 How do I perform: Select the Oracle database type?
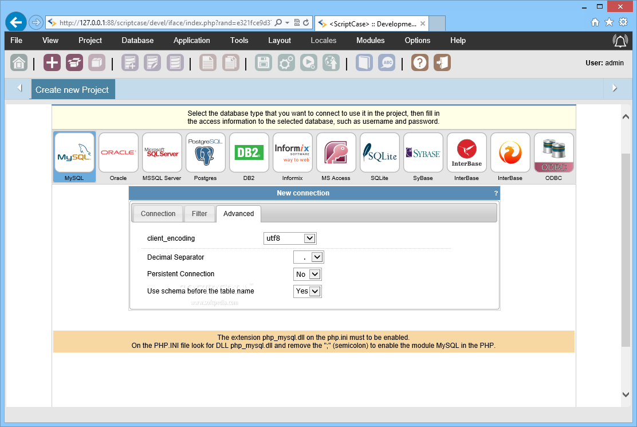point(118,157)
